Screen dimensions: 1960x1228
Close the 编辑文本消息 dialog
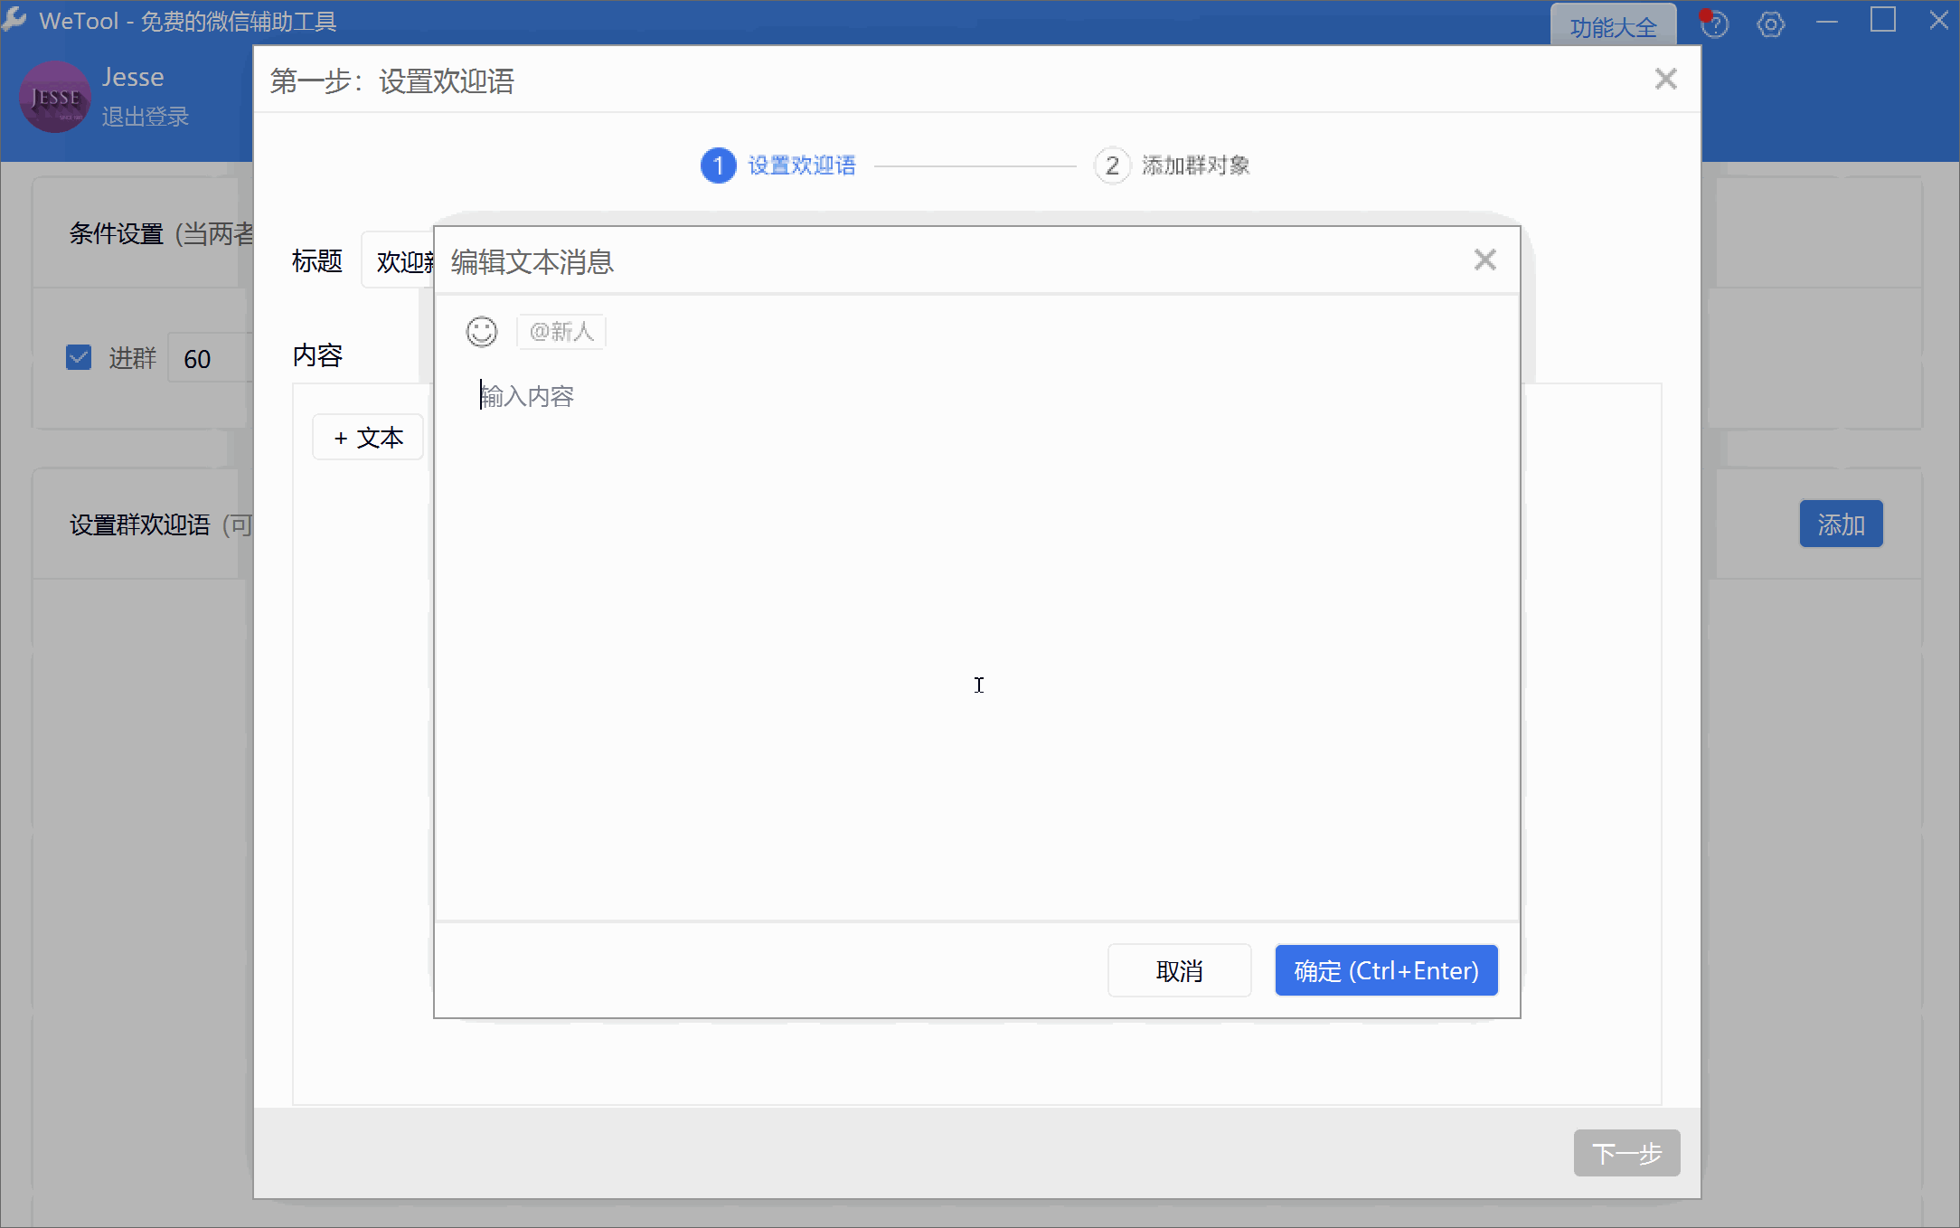click(x=1484, y=260)
